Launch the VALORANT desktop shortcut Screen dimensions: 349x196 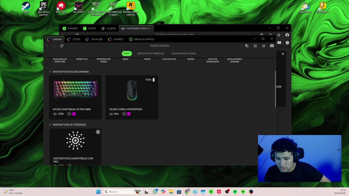coord(78,8)
